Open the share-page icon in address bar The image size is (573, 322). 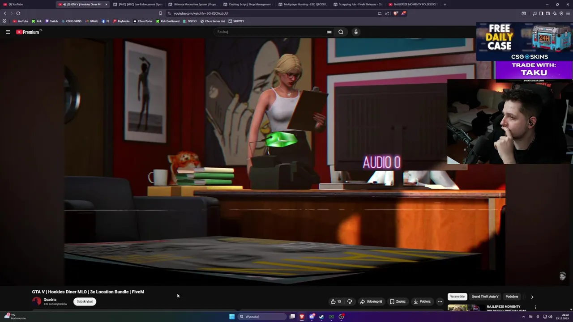point(387,13)
